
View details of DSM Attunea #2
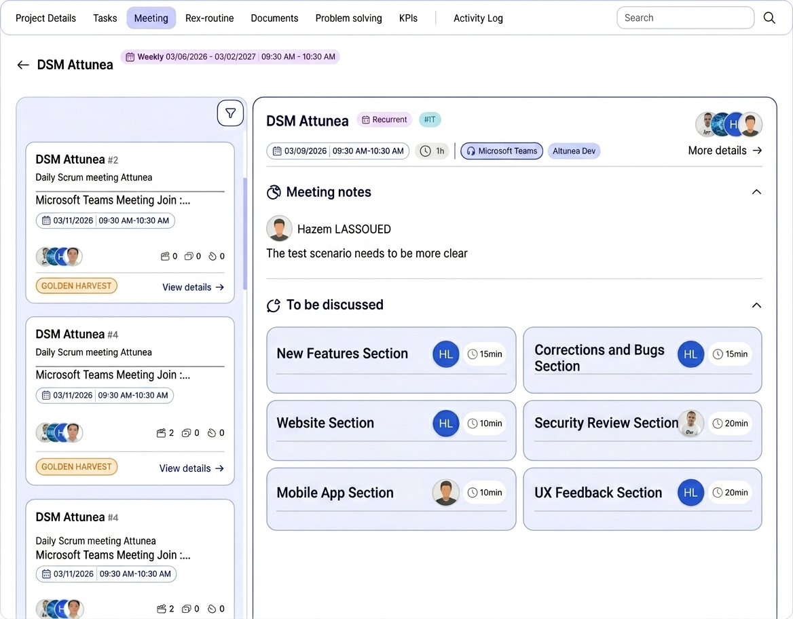point(193,287)
